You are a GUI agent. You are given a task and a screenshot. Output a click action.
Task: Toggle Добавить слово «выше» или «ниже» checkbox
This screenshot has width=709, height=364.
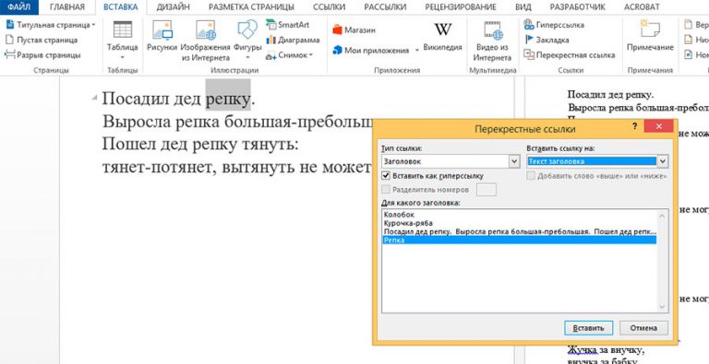click(531, 176)
